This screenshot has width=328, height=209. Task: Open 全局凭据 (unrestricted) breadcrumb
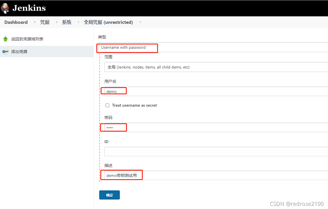[x=108, y=22]
